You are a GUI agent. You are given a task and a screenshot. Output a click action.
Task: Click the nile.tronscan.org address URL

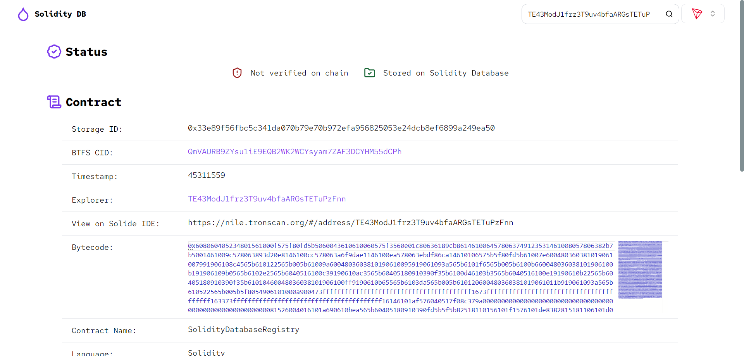(x=350, y=223)
